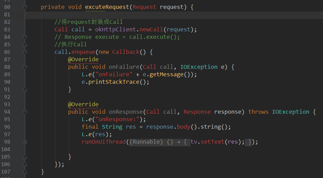
Task: Click the private keyword
Action: (53, 7)
